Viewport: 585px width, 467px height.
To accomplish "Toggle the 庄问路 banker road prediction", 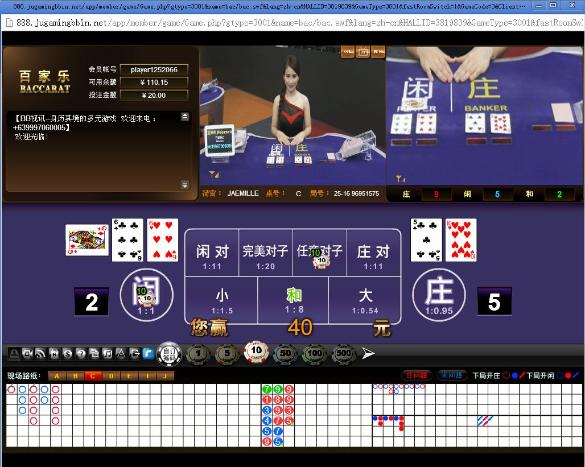I will point(417,374).
